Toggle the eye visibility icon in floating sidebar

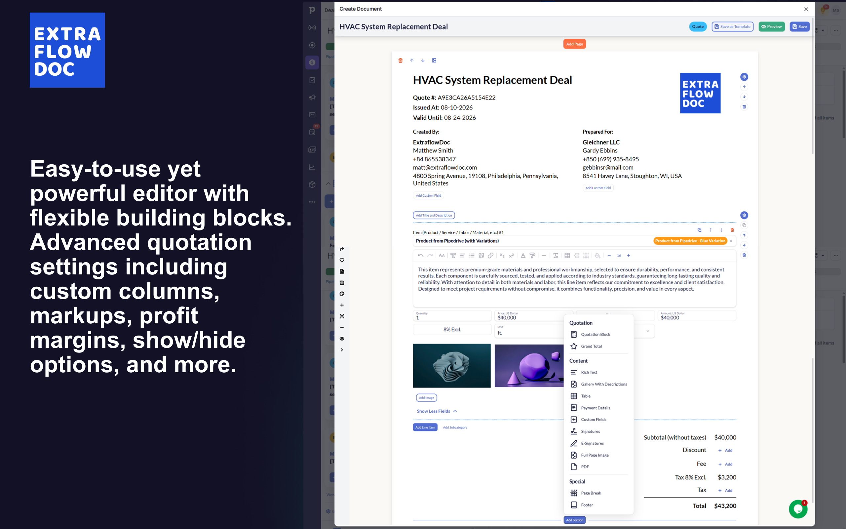(x=342, y=339)
